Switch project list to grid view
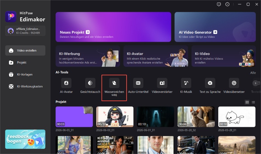The height and width of the screenshot is (154, 261). tap(247, 102)
